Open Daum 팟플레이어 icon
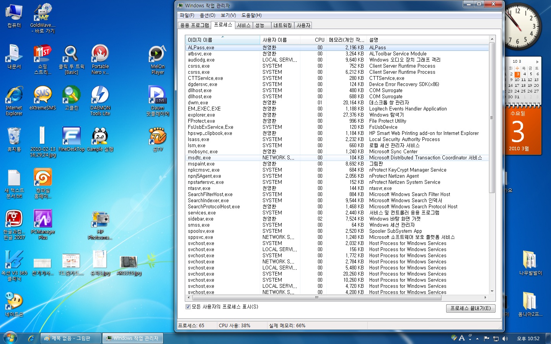The width and height of the screenshot is (551, 344). click(158, 101)
